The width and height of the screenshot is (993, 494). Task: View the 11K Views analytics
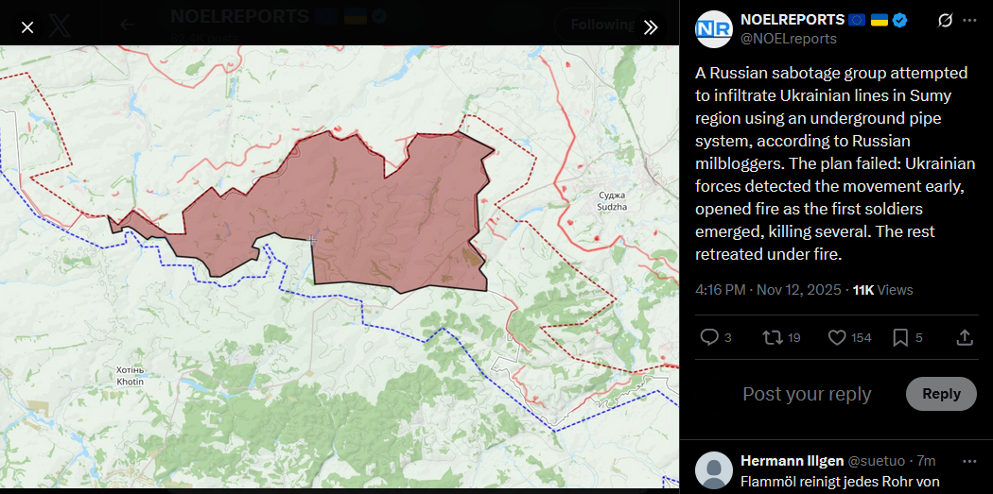[x=882, y=290]
